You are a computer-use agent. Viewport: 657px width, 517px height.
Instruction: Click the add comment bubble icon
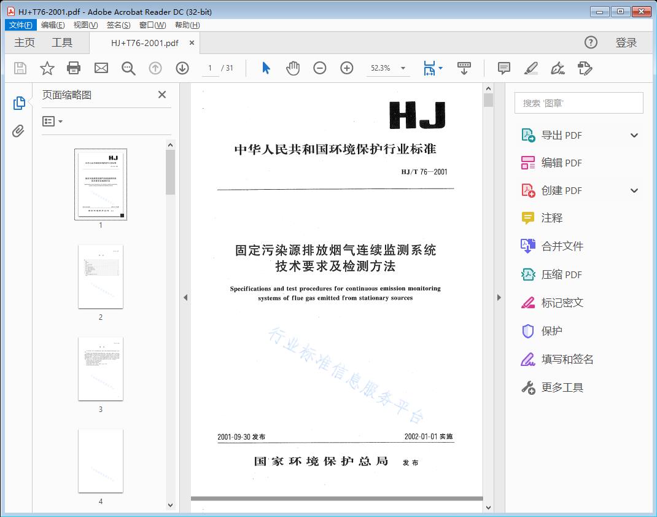click(503, 68)
